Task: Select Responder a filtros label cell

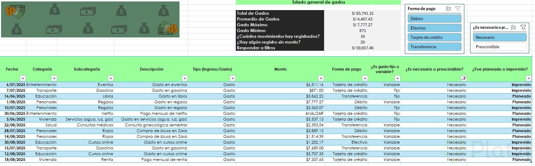Action: coord(280,48)
